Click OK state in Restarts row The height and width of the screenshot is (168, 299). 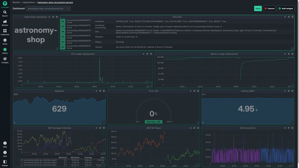coord(63,37)
